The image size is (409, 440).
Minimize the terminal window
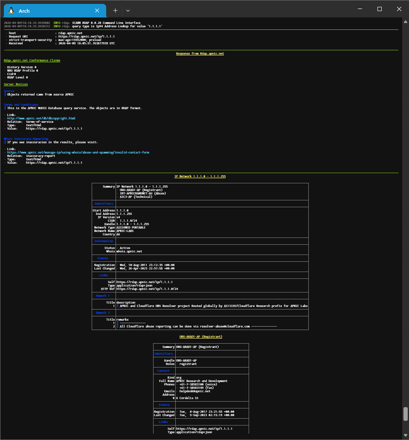(x=360, y=9)
